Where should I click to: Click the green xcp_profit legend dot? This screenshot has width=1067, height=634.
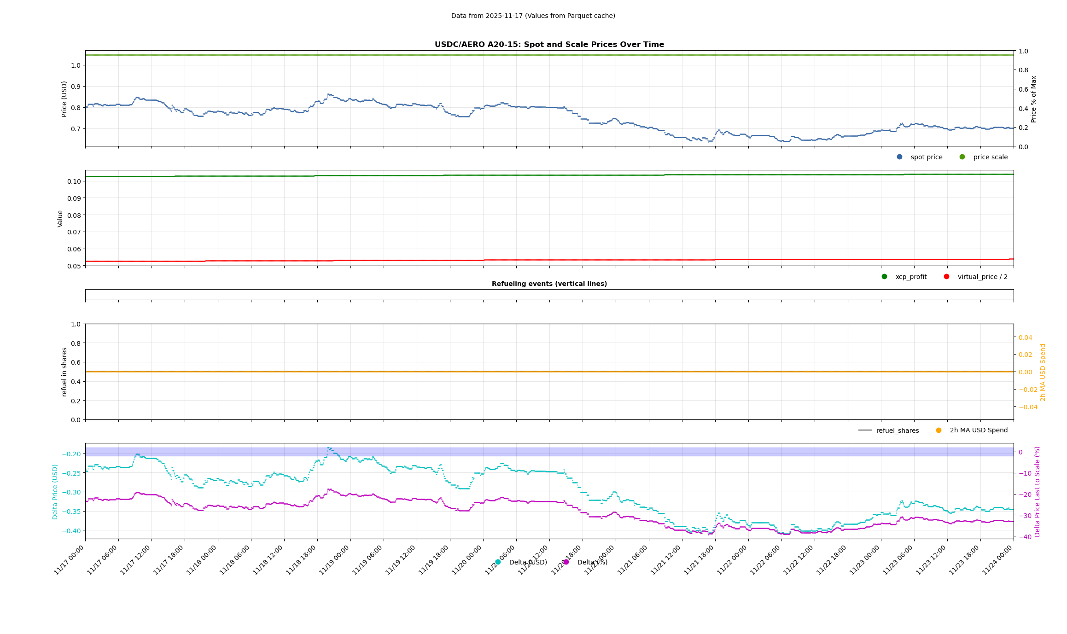(884, 277)
